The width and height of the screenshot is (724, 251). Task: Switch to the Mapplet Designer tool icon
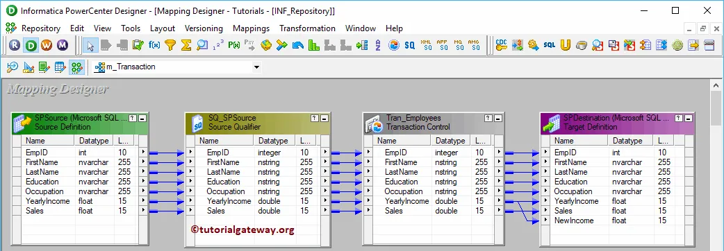pyautogui.click(x=60, y=67)
